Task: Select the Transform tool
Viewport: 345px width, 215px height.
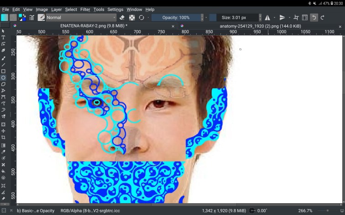Action: click(3, 124)
